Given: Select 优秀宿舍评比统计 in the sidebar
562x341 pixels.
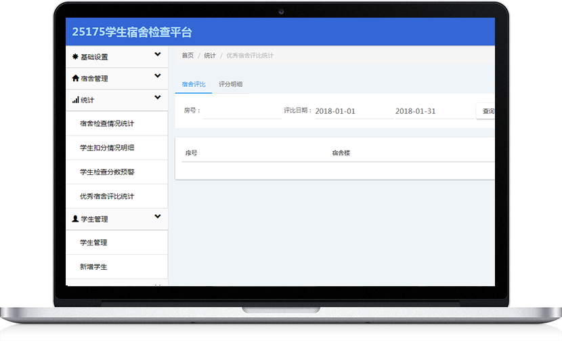Looking at the screenshot, I should [x=107, y=197].
